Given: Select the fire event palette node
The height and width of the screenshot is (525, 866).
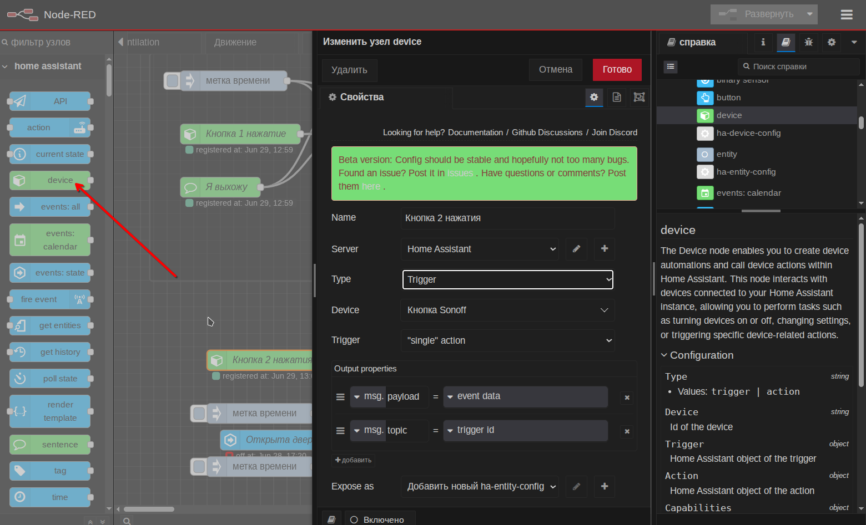Looking at the screenshot, I should tap(50, 299).
